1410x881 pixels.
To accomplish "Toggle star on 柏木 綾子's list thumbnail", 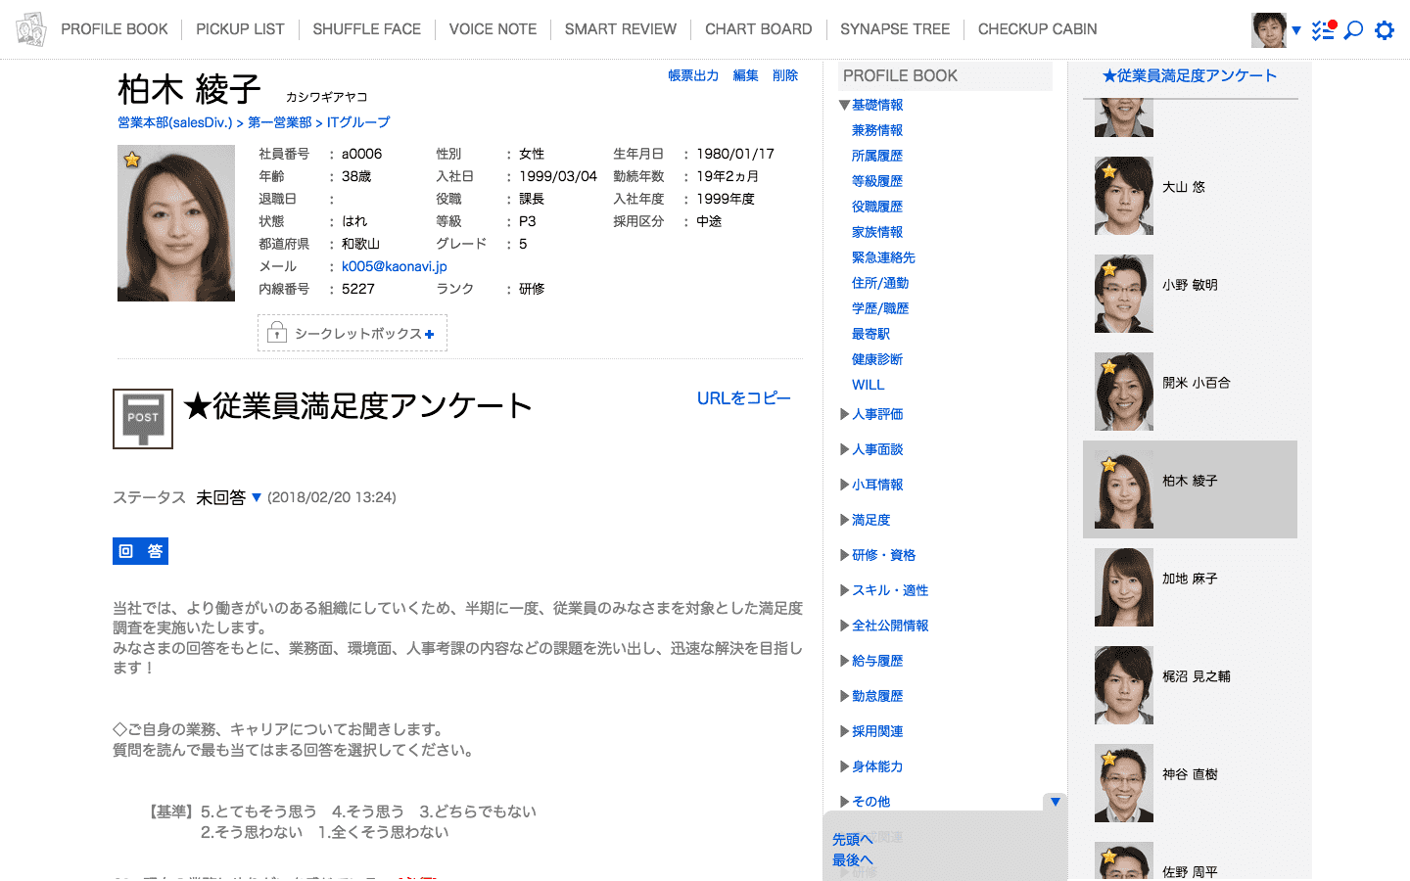I will (x=1109, y=465).
